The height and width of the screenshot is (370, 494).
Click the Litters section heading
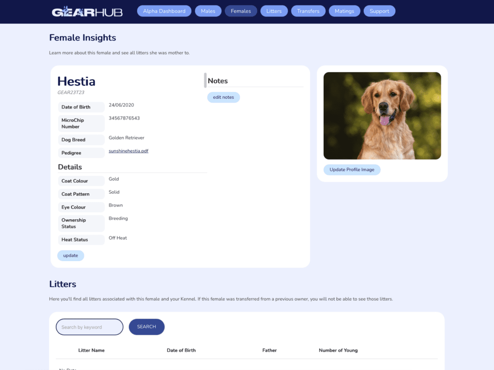[x=63, y=284]
